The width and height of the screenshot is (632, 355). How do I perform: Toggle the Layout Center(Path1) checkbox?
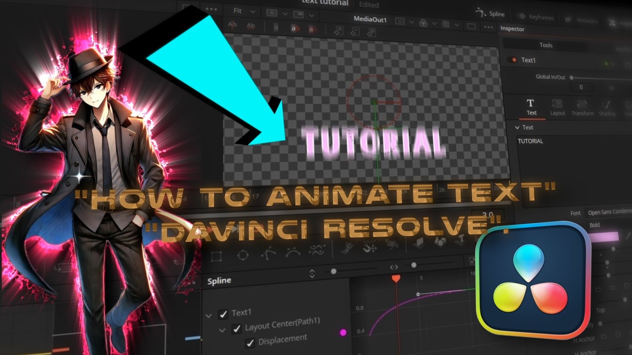[237, 328]
